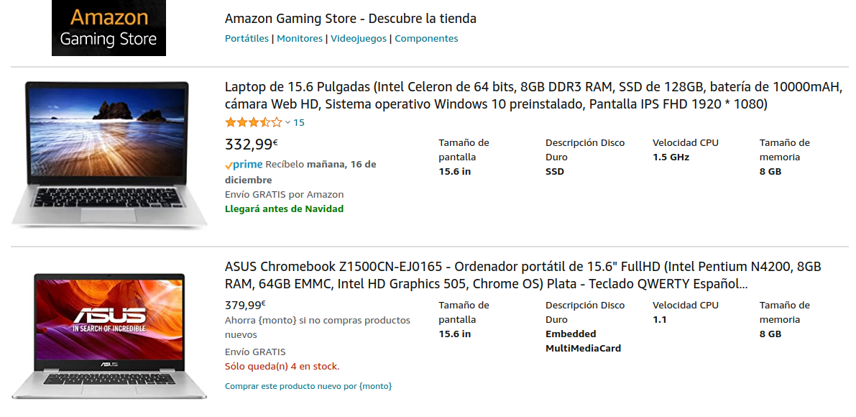
Task: Click the first laptop product image
Action: (109, 153)
